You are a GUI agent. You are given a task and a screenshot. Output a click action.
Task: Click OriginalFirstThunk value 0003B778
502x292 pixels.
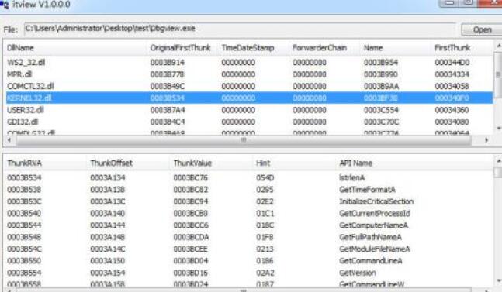[x=167, y=74]
